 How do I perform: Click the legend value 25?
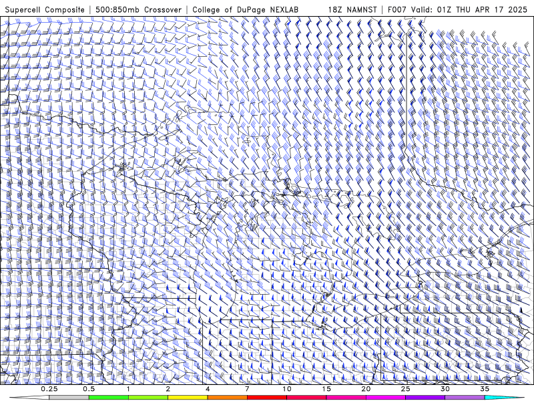(x=406, y=389)
